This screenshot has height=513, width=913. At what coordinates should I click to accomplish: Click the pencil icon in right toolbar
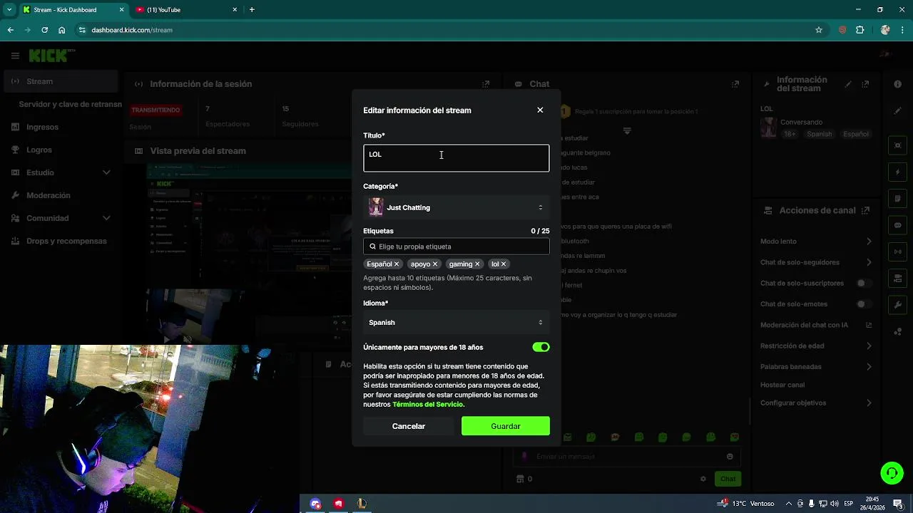pyautogui.click(x=898, y=111)
